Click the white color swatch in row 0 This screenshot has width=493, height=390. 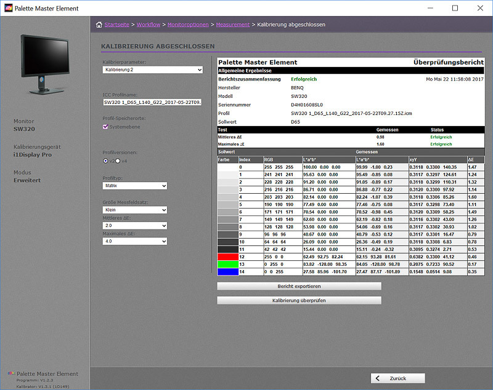pos(228,167)
